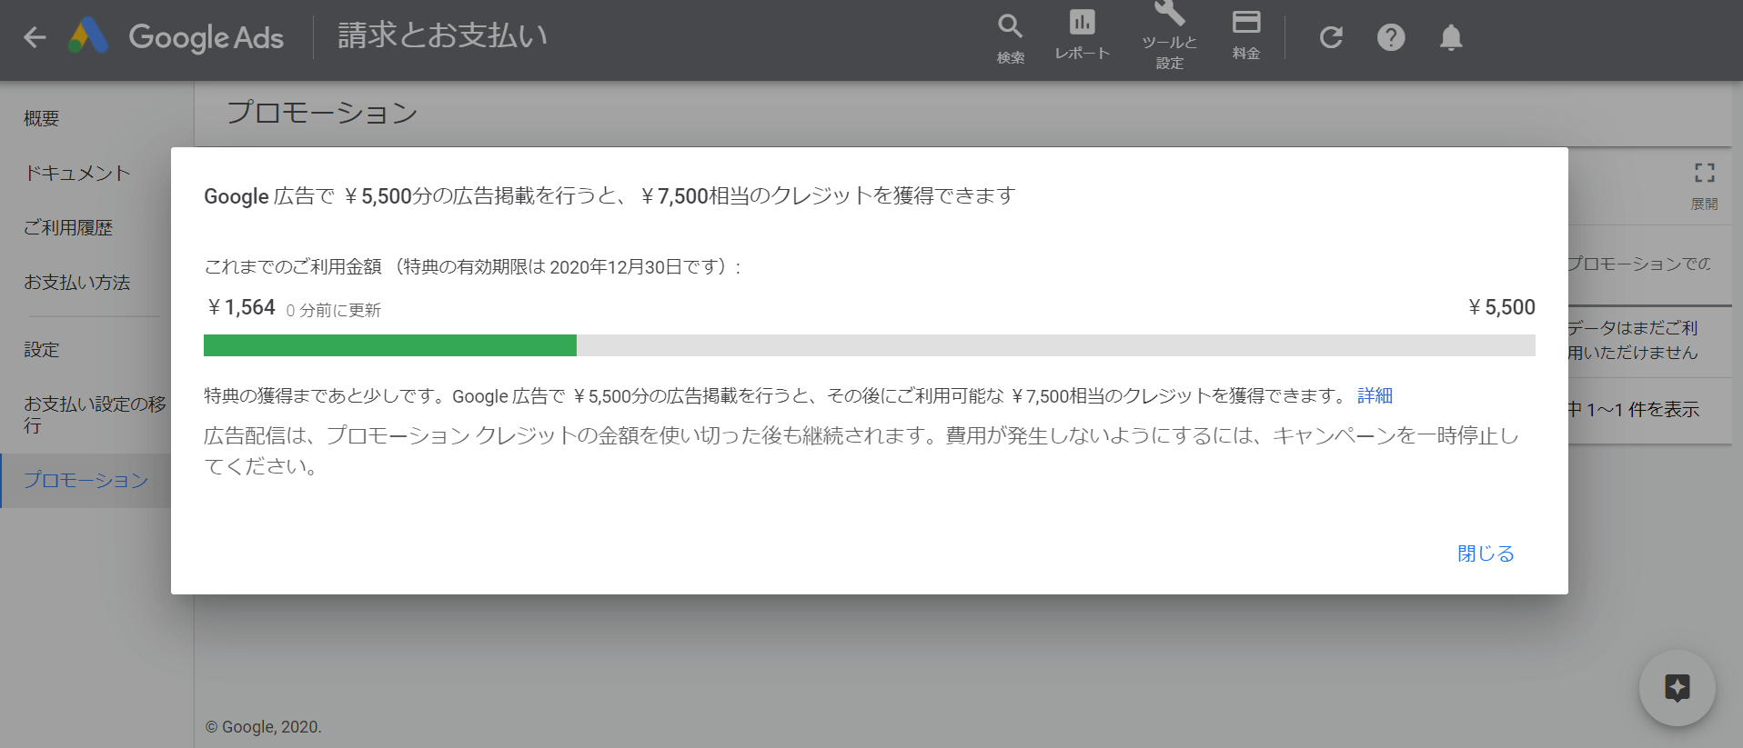The height and width of the screenshot is (748, 1743).
Task: Open the Billing (料金) card icon
Action: 1246,35
